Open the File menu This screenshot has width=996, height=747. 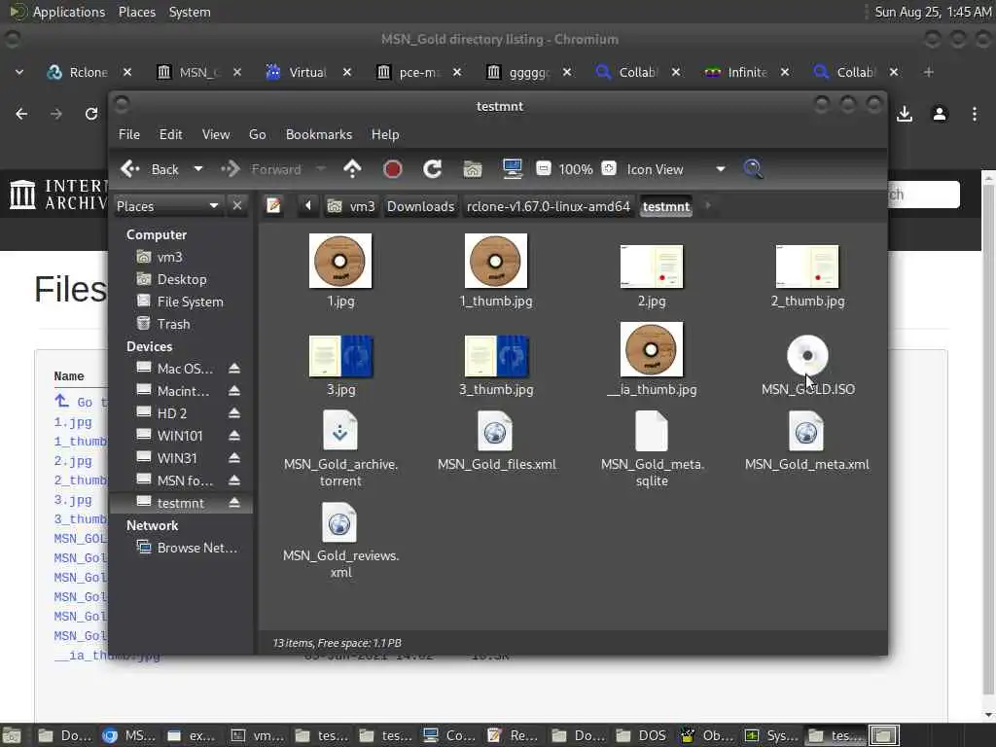(x=129, y=134)
